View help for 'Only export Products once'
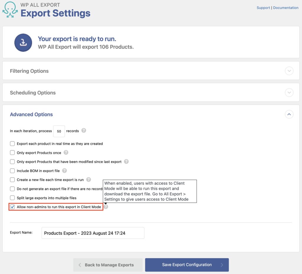This screenshot has height=274, width=302. (66, 153)
